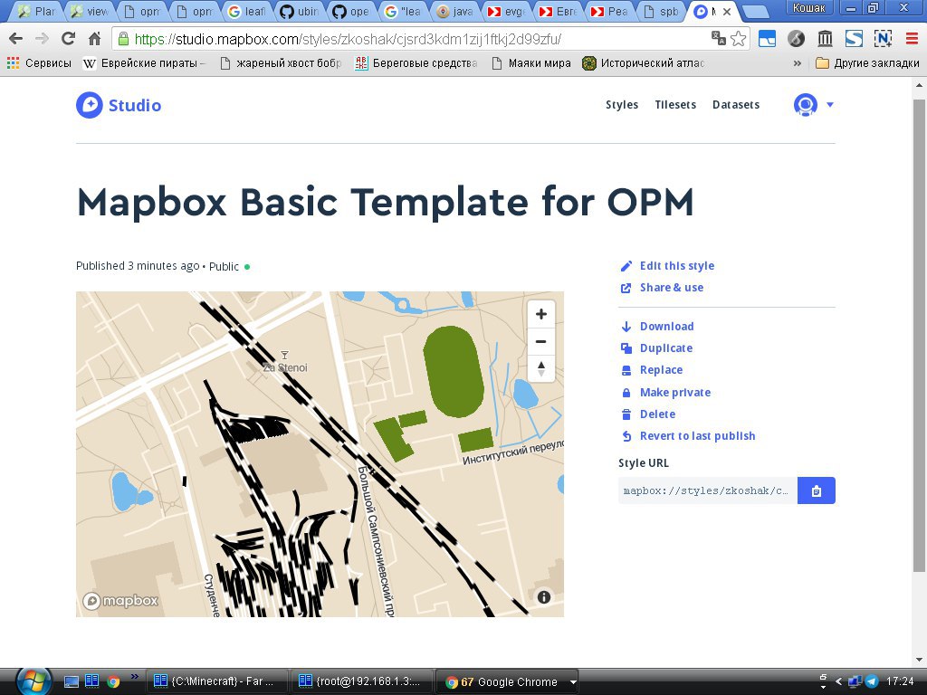This screenshot has width=927, height=695.
Task: Click the user account avatar icon
Action: point(805,105)
